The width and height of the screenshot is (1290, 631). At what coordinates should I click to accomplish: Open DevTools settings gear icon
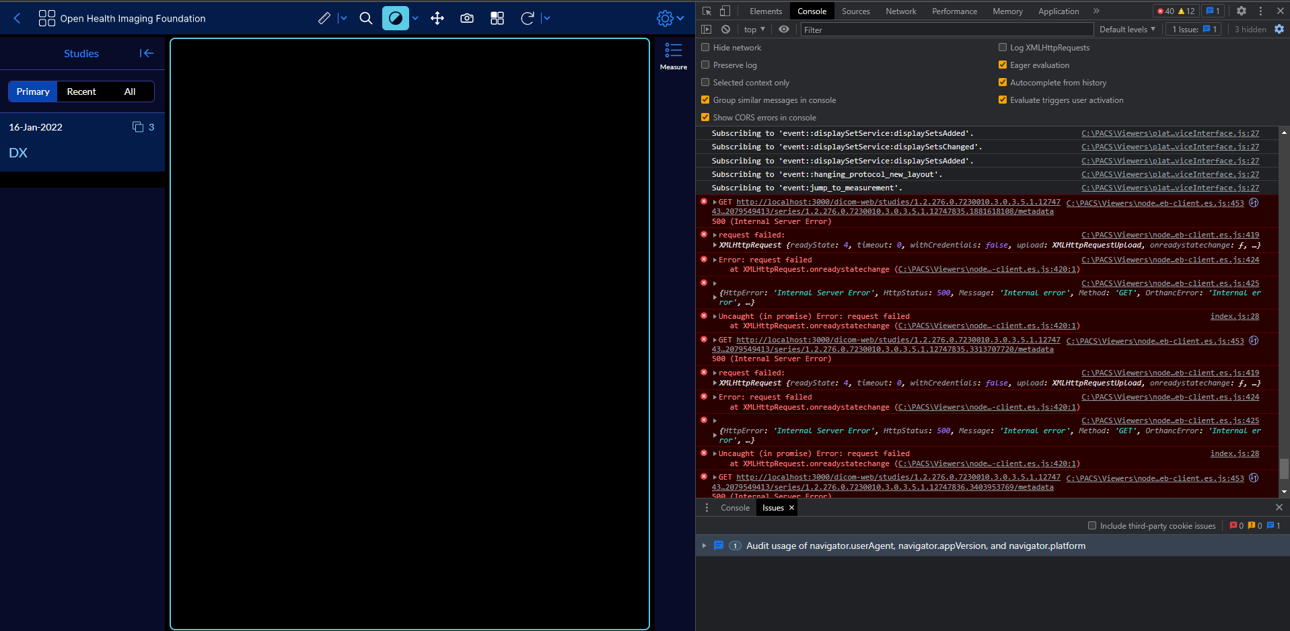point(1242,11)
